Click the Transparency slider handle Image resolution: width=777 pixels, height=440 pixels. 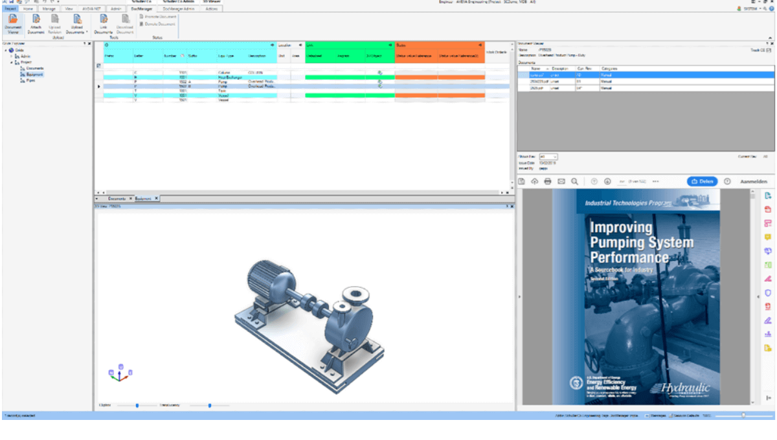(x=209, y=406)
